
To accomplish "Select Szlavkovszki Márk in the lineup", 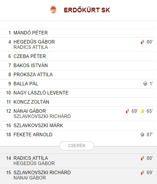I will pos(38,125).
